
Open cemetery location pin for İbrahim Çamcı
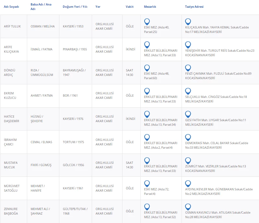(147, 137)
